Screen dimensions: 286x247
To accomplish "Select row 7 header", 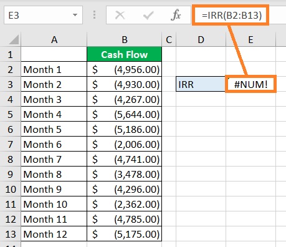I will tap(11, 144).
